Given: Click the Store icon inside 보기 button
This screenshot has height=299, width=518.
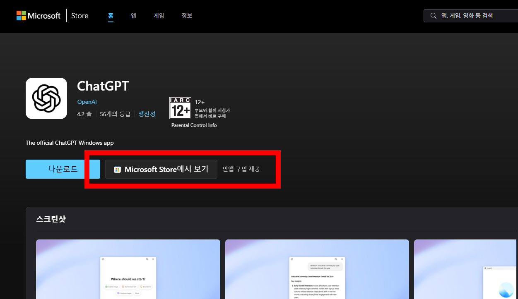Looking at the screenshot, I should (x=117, y=169).
